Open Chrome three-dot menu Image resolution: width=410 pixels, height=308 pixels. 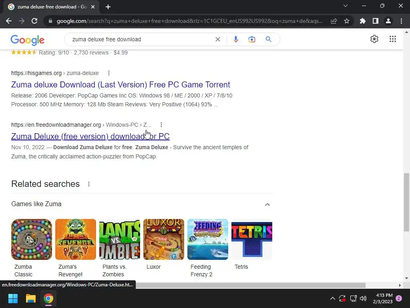401,21
